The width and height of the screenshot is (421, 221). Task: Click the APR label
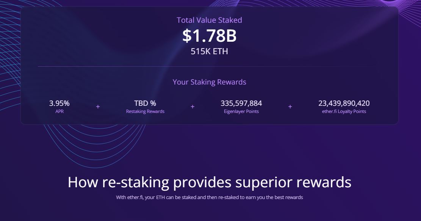(x=59, y=111)
